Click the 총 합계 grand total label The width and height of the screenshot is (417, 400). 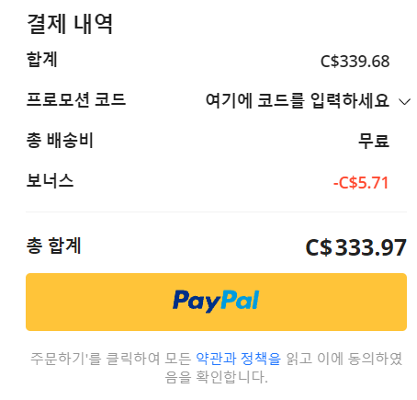(53, 246)
